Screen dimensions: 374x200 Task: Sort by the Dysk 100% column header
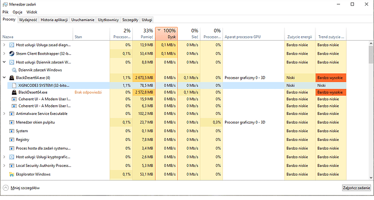click(x=166, y=34)
